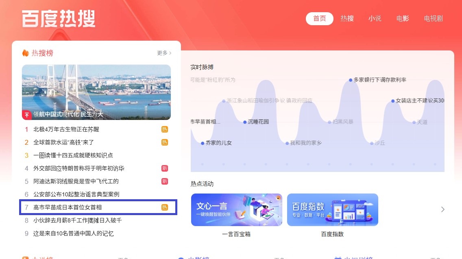Click the 热 badge next to 全球首款水运"高铁"来了
462x259 pixels.
point(164,142)
